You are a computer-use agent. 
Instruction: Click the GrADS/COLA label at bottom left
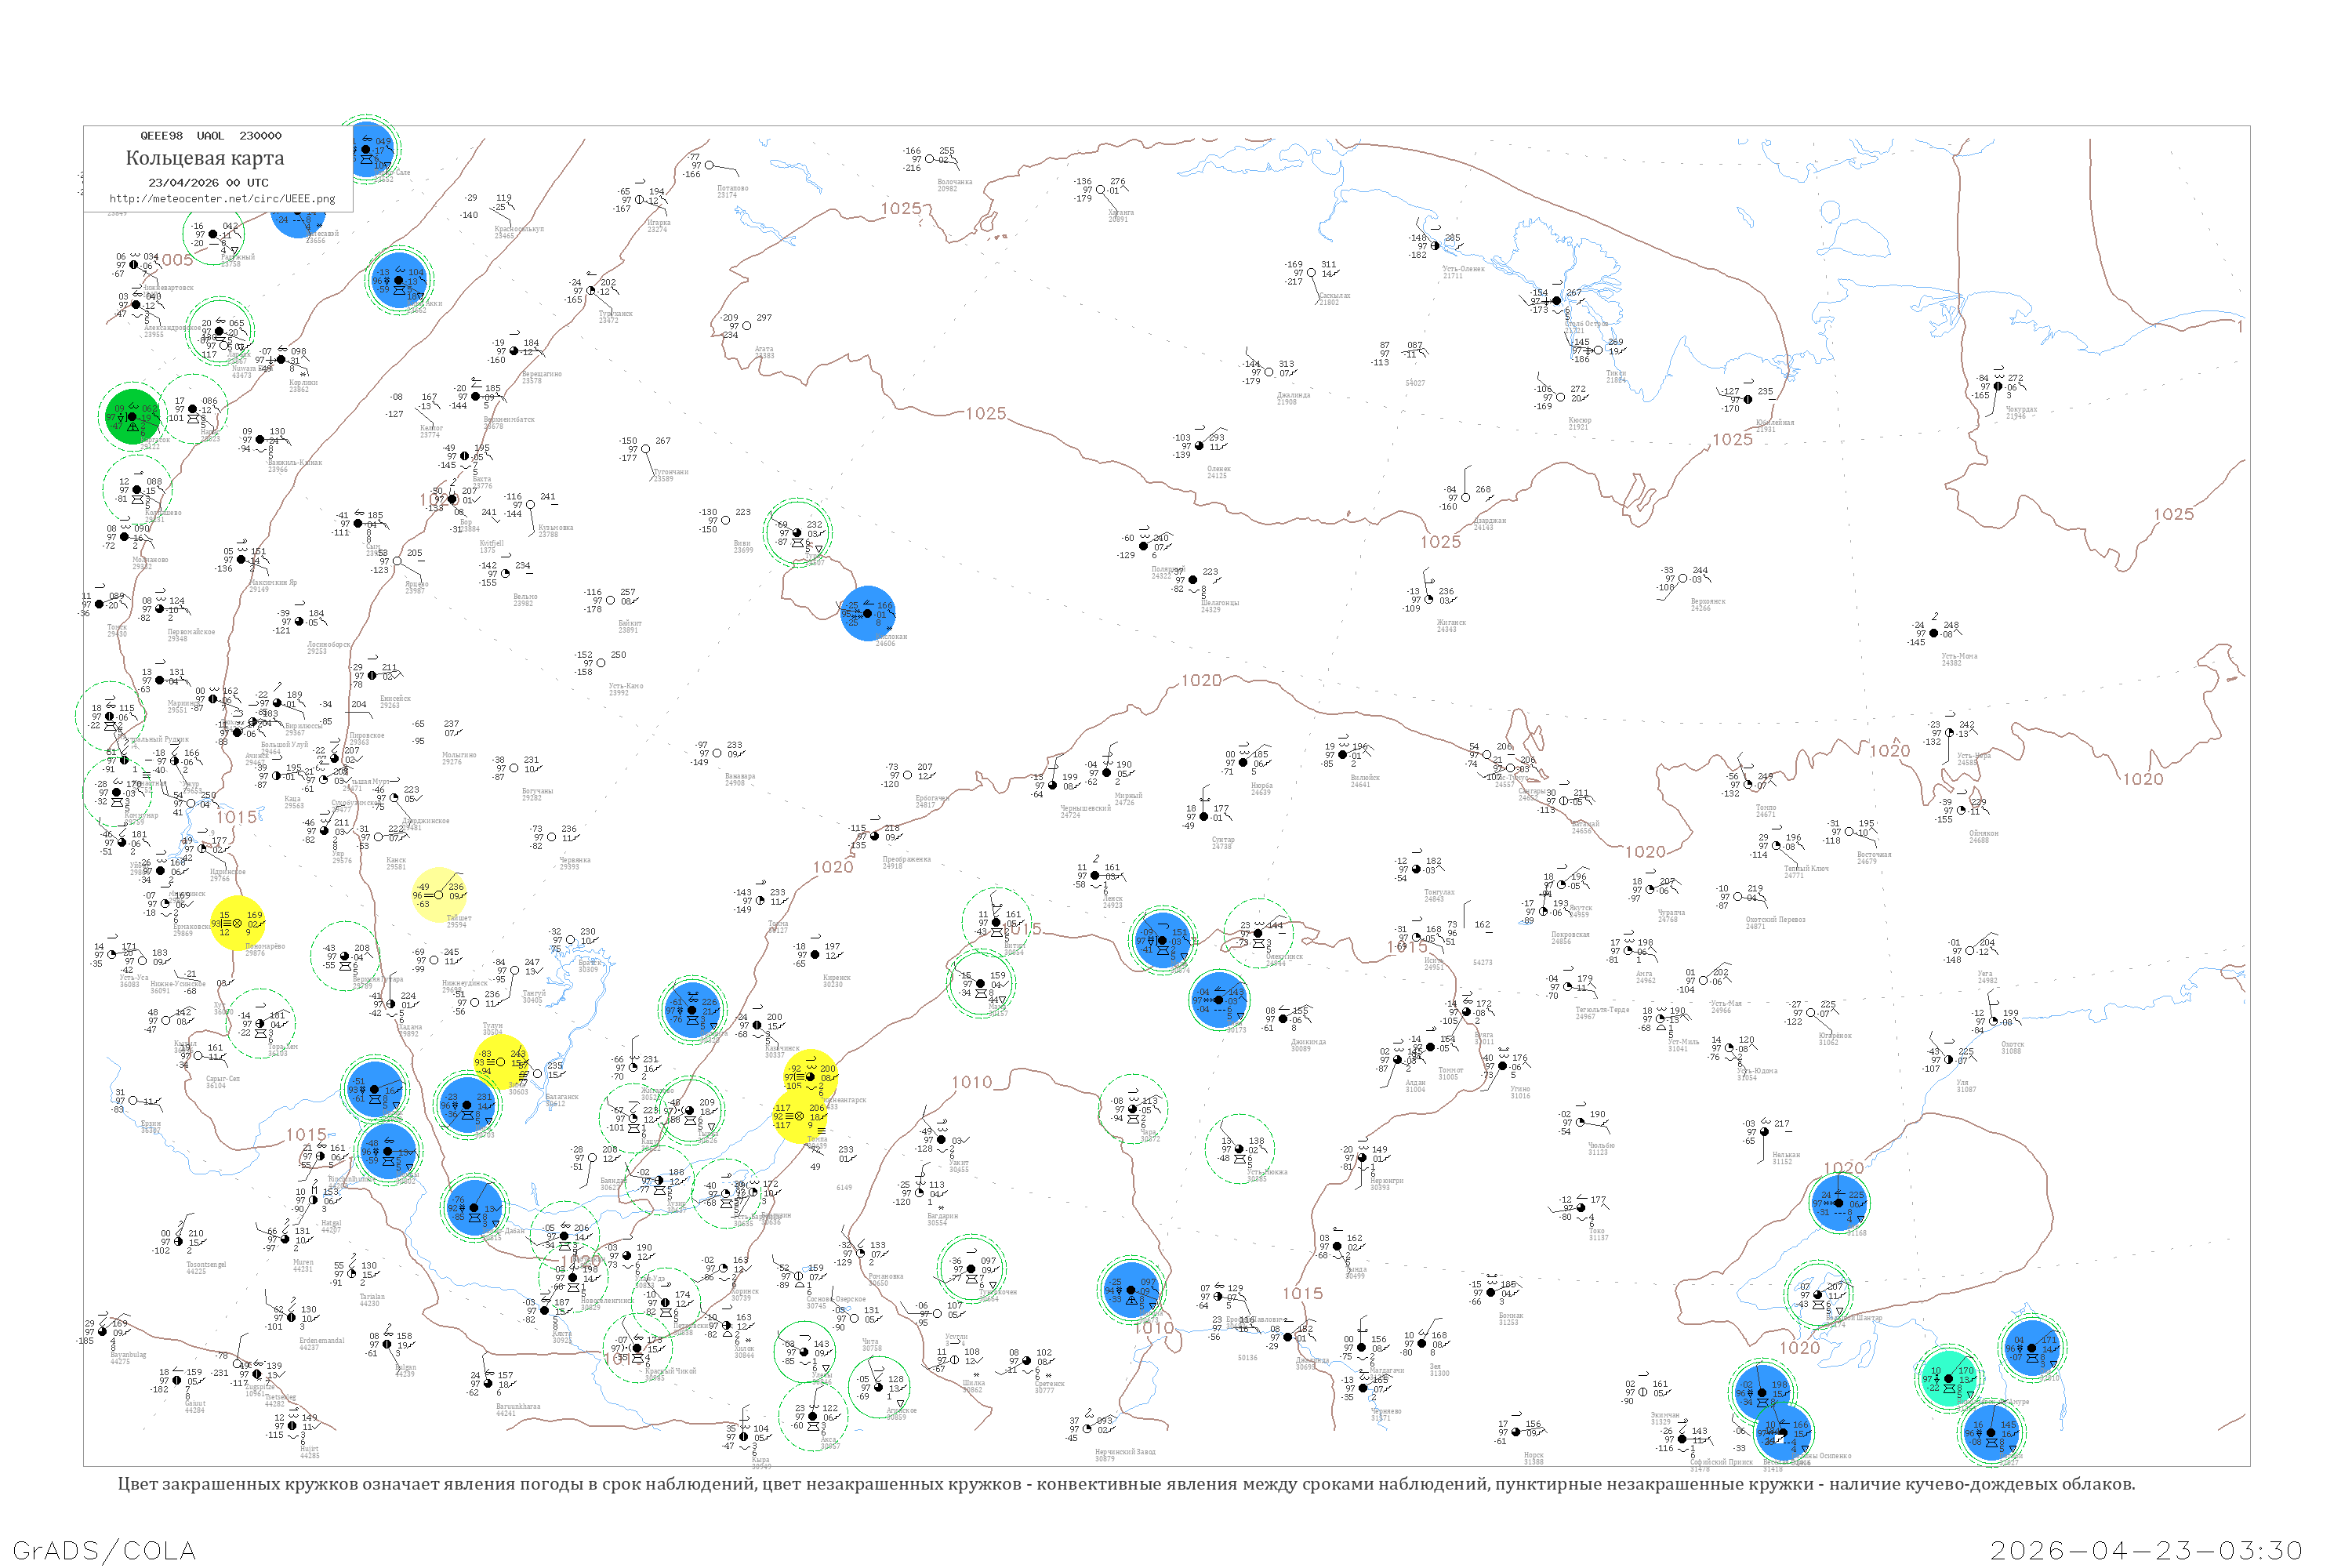[x=104, y=1550]
